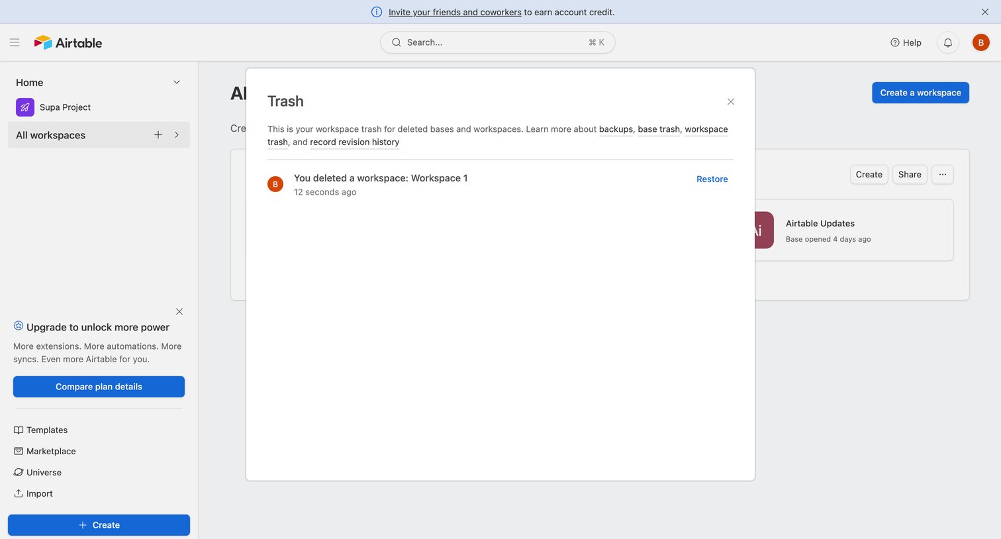Open the hamburger sidebar menu icon
1001x539 pixels.
pyautogui.click(x=15, y=42)
